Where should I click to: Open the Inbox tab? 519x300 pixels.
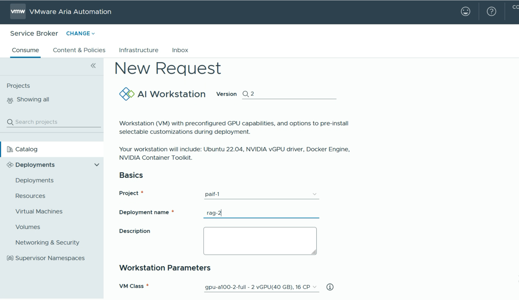(180, 50)
